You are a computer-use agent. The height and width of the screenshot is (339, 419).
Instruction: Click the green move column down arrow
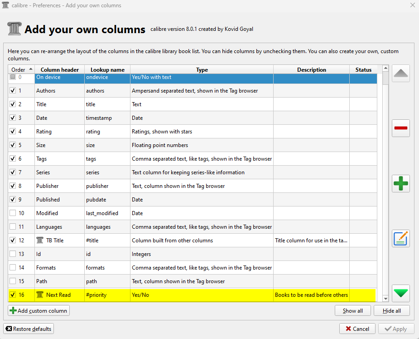click(400, 293)
